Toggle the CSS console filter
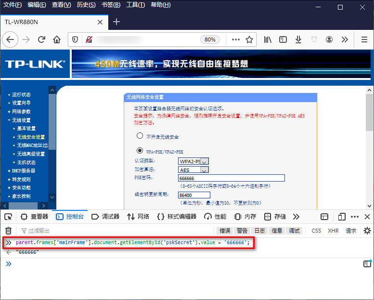 point(316,231)
